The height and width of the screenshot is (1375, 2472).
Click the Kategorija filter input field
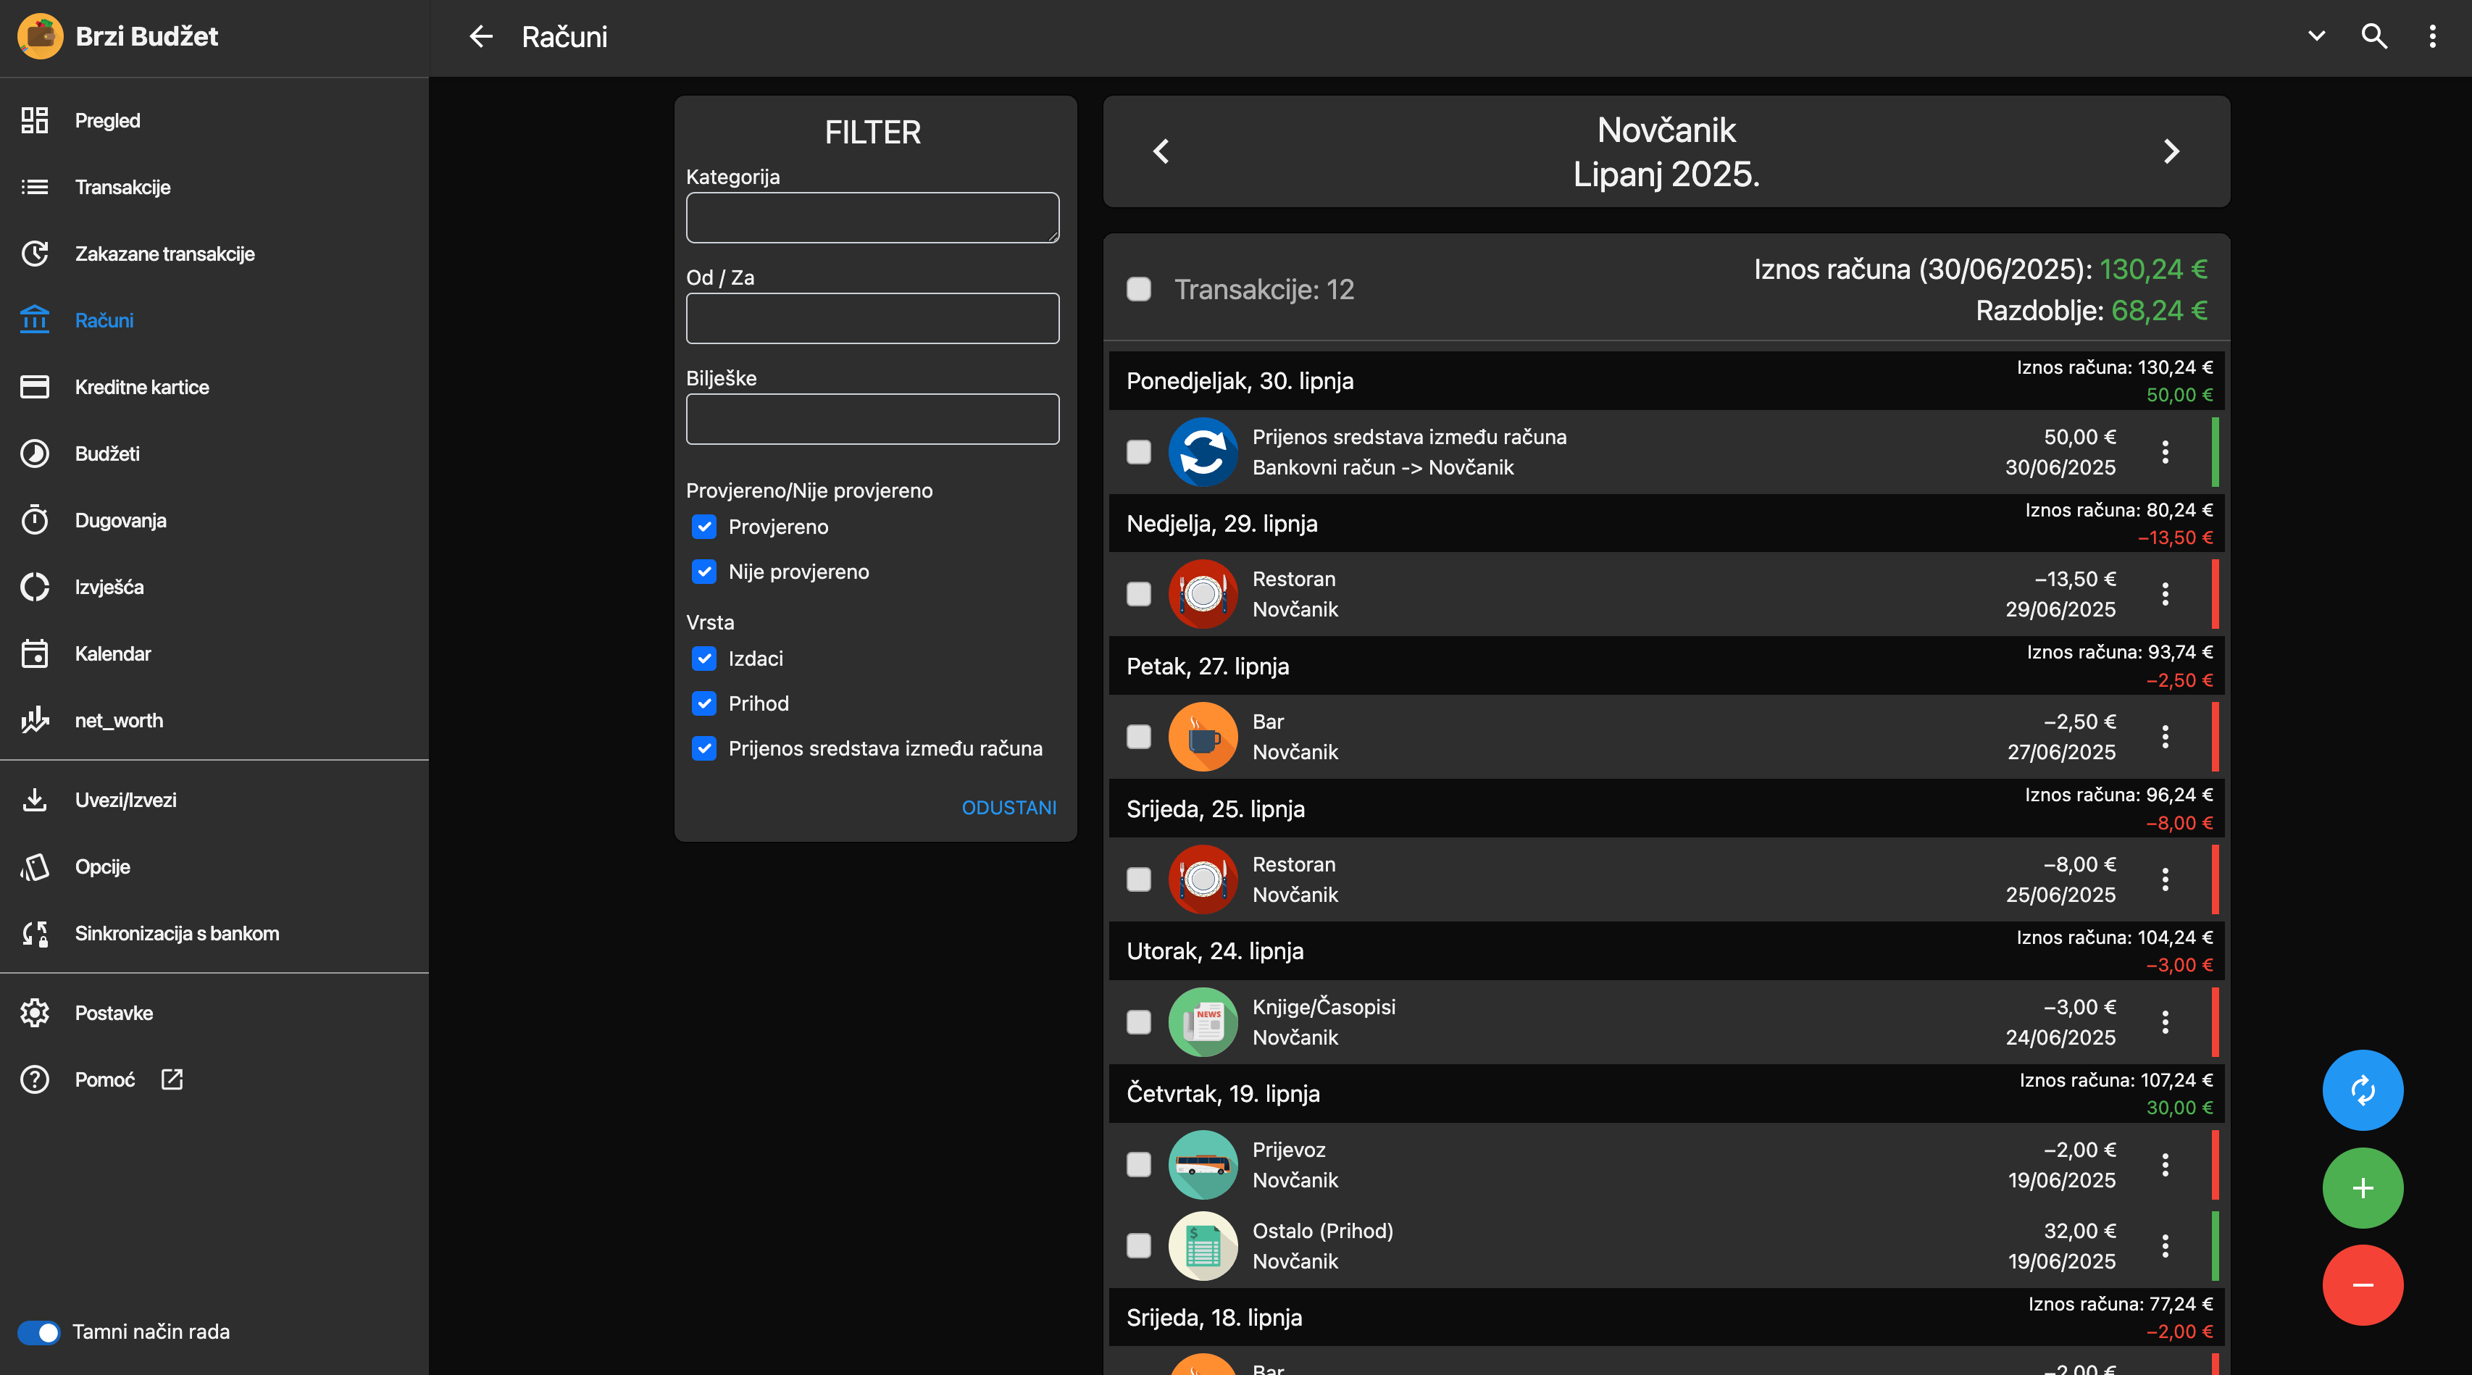click(x=872, y=218)
